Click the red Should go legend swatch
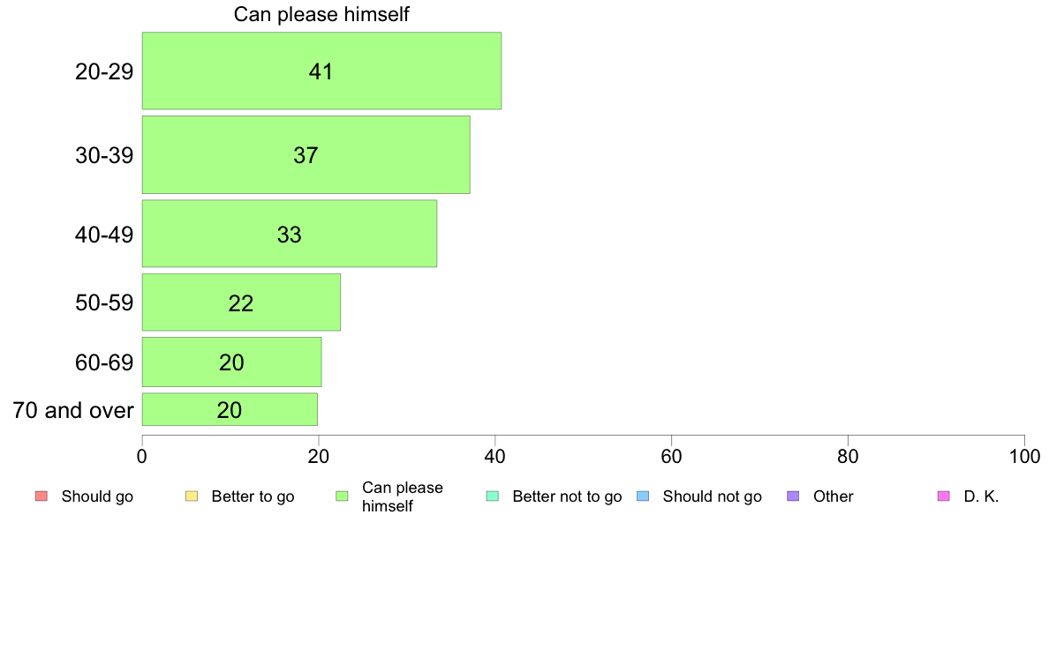Viewport: 1049px width, 649px height. pos(42,496)
